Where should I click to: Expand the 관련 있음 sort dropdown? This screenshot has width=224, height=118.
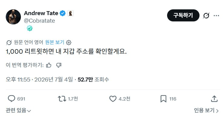18,110
